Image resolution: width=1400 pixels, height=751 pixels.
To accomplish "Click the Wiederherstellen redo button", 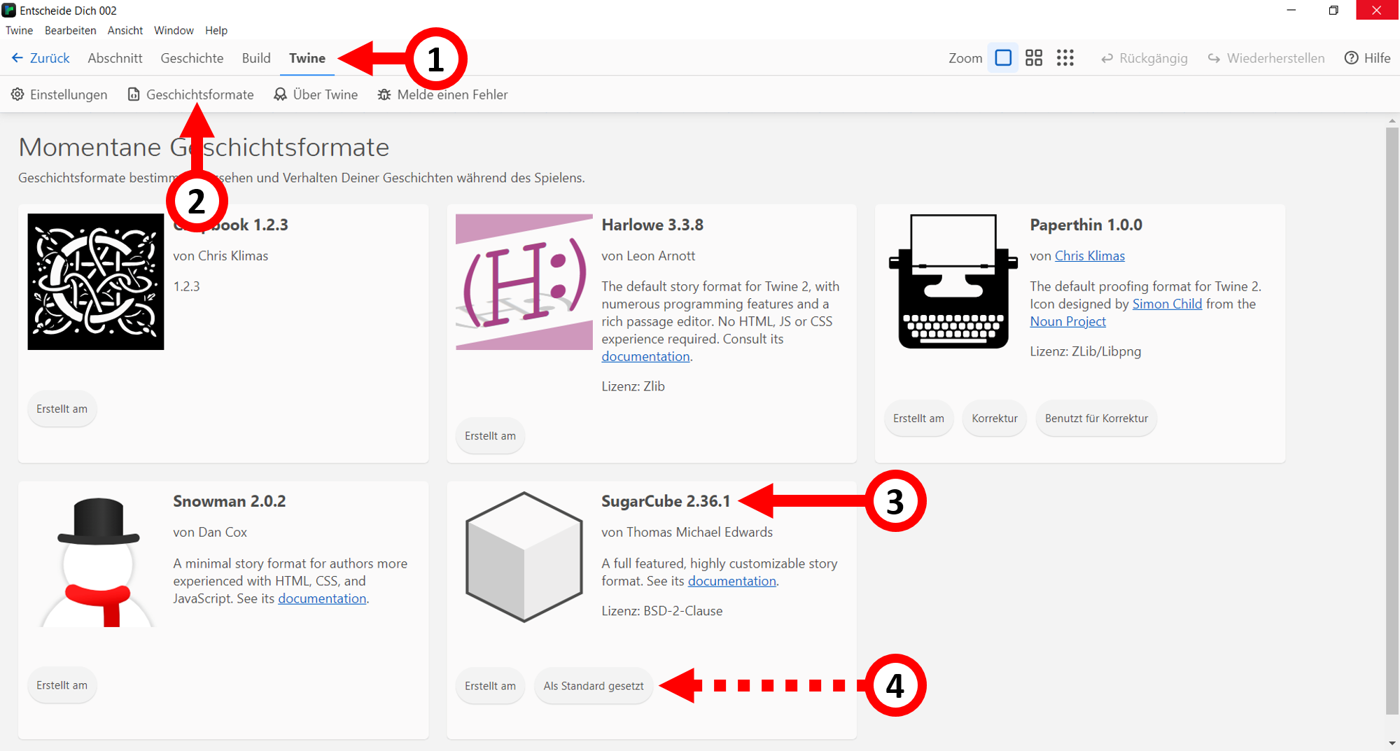I will pyautogui.click(x=1266, y=58).
